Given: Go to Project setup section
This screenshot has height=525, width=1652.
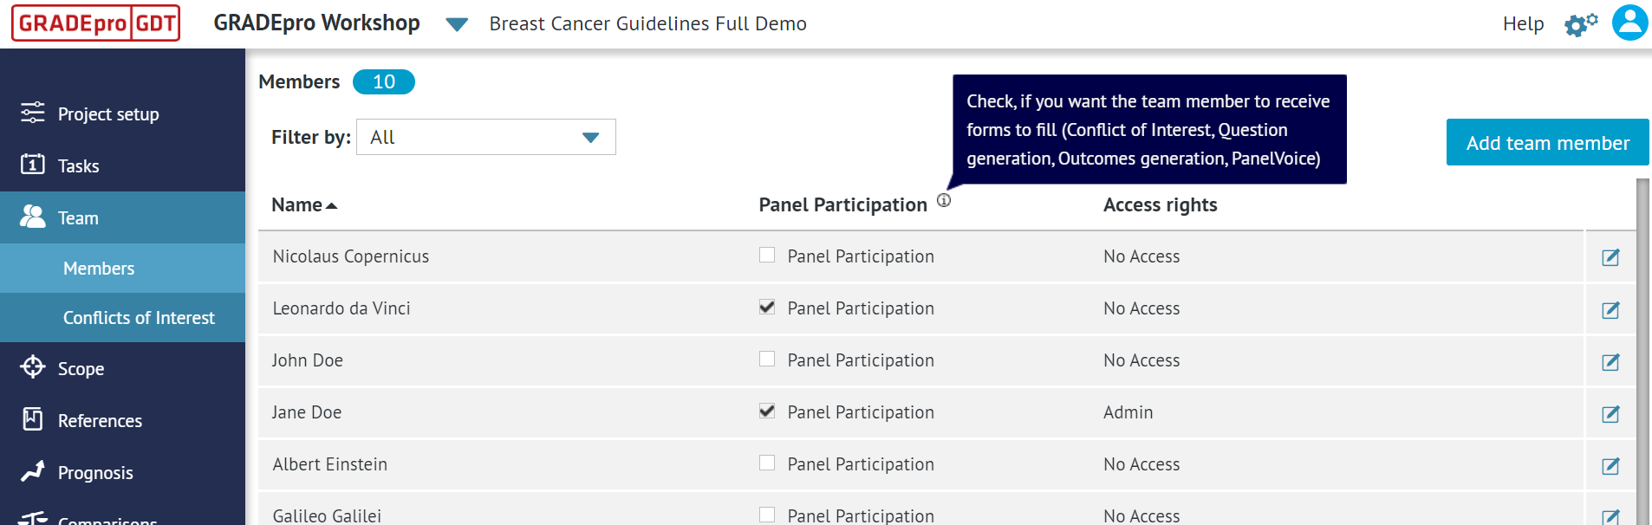Looking at the screenshot, I should coord(108,114).
